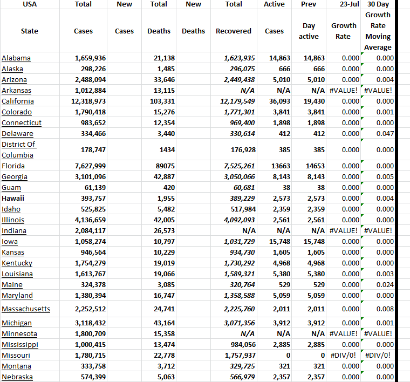Select Delaware's 0.047 moving average cell
The height and width of the screenshot is (382, 410).
click(378, 133)
